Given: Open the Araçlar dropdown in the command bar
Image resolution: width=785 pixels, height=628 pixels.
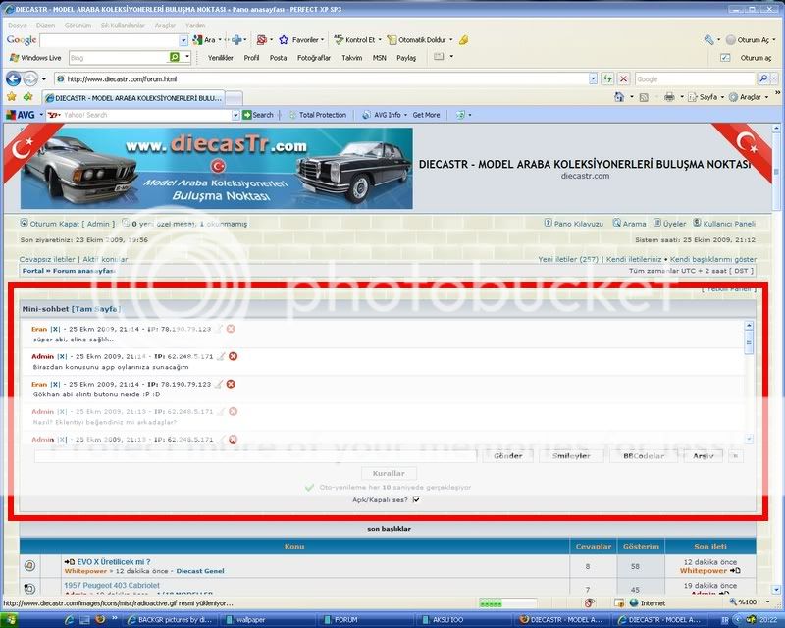Looking at the screenshot, I should click(x=766, y=97).
